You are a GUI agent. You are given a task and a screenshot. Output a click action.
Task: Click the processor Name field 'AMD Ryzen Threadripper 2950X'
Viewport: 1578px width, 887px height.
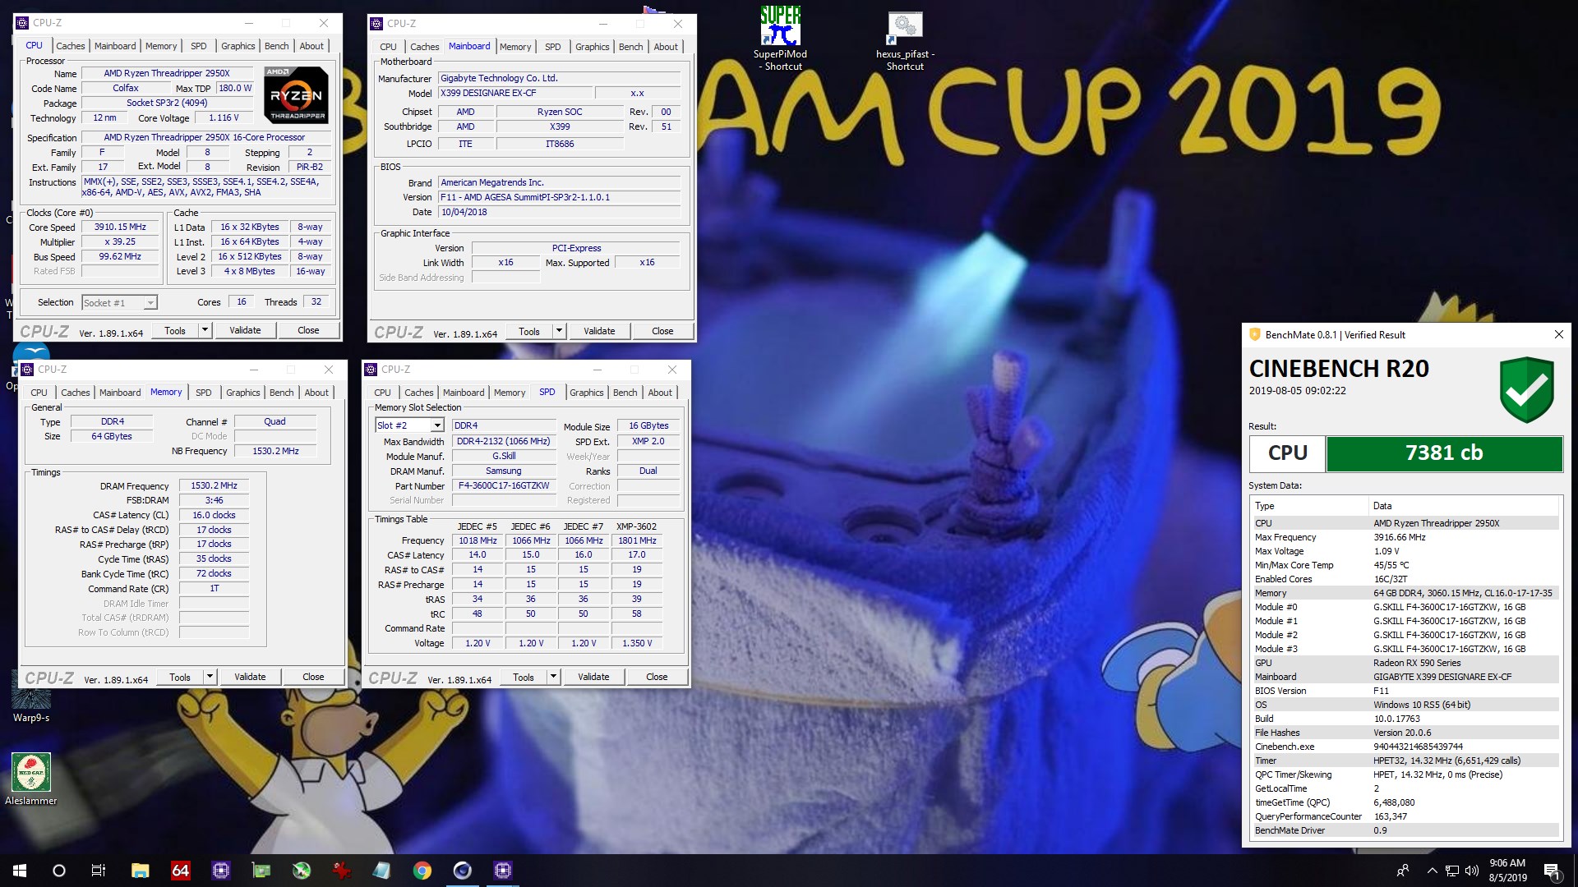coord(167,73)
